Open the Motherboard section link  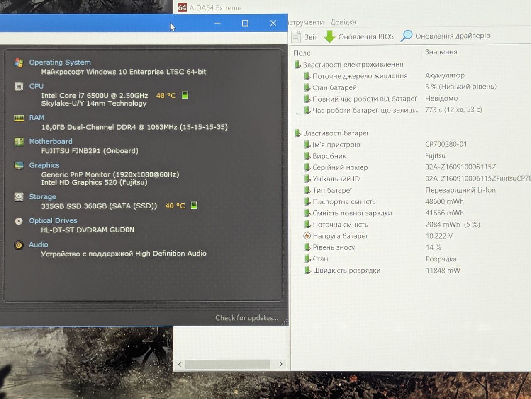(x=51, y=141)
